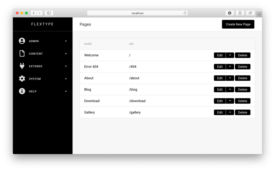Open Edit dropdown for Error 404 page
275x171 pixels.
(x=230, y=67)
